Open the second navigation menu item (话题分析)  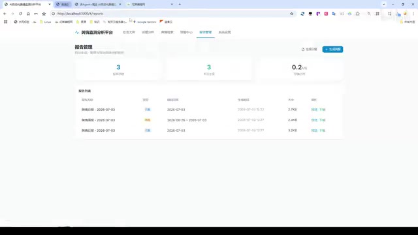click(148, 32)
